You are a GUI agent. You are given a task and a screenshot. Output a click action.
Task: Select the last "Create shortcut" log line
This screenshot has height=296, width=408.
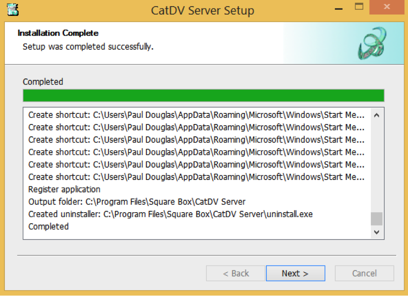196,177
